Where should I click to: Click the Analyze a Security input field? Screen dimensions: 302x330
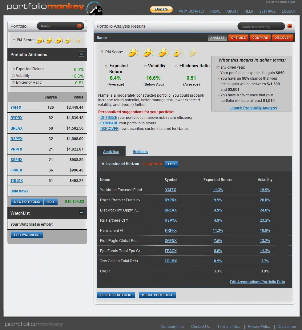tap(261, 26)
